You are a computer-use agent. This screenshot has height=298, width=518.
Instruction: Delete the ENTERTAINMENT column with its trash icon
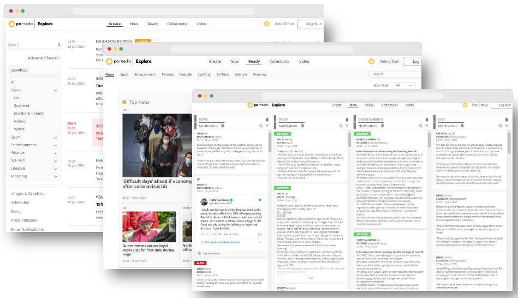[x=426, y=120]
